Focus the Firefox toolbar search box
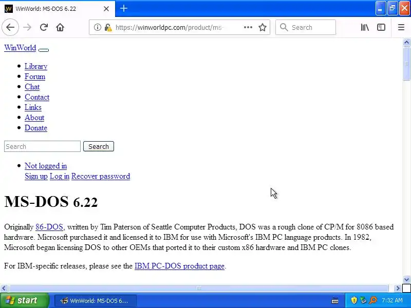 306,27
